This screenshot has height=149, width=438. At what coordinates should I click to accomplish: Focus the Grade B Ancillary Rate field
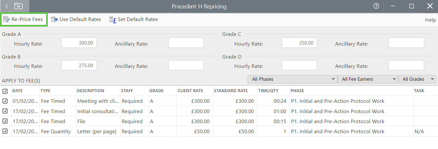[186, 66]
